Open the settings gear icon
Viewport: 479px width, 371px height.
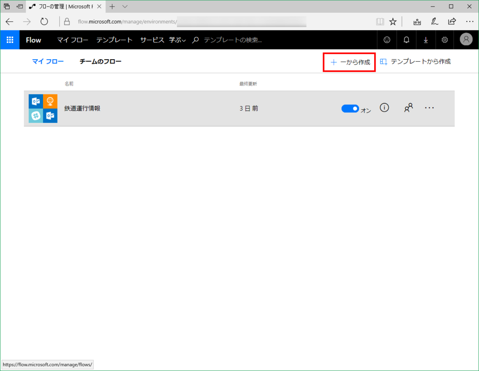tap(445, 40)
